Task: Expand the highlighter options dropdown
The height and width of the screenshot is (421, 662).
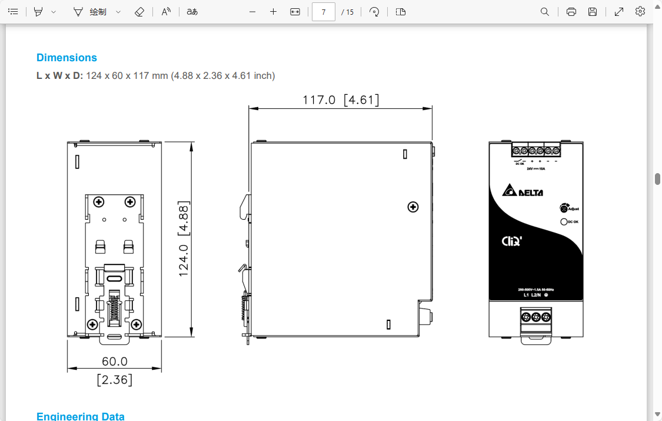Action: [54, 12]
